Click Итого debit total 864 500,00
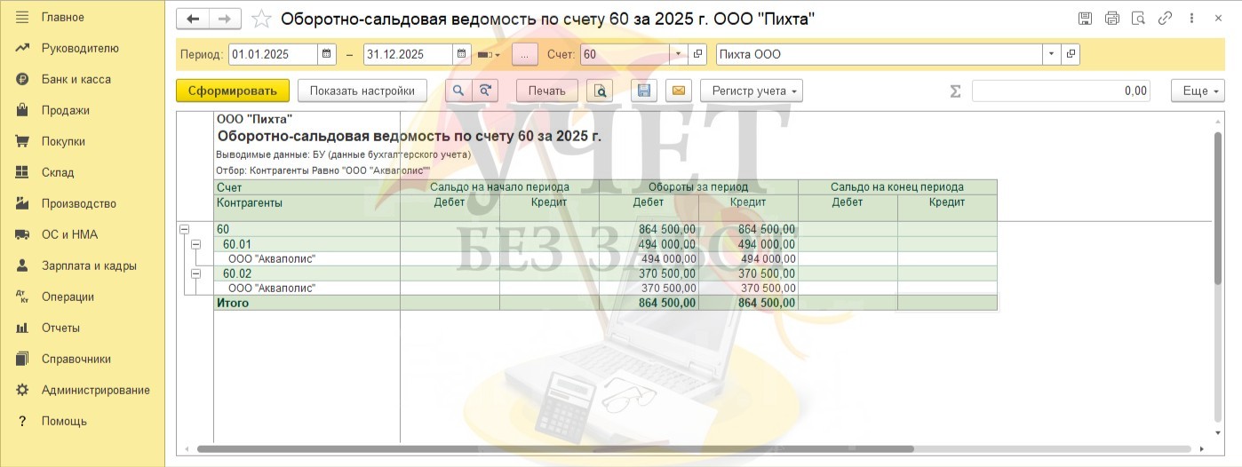 649,303
